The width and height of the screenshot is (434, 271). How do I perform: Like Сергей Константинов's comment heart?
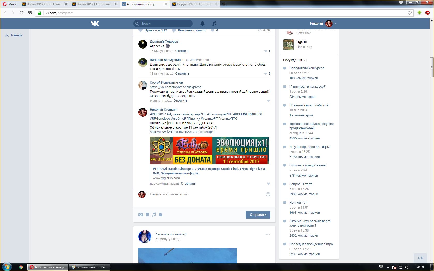pos(268,101)
